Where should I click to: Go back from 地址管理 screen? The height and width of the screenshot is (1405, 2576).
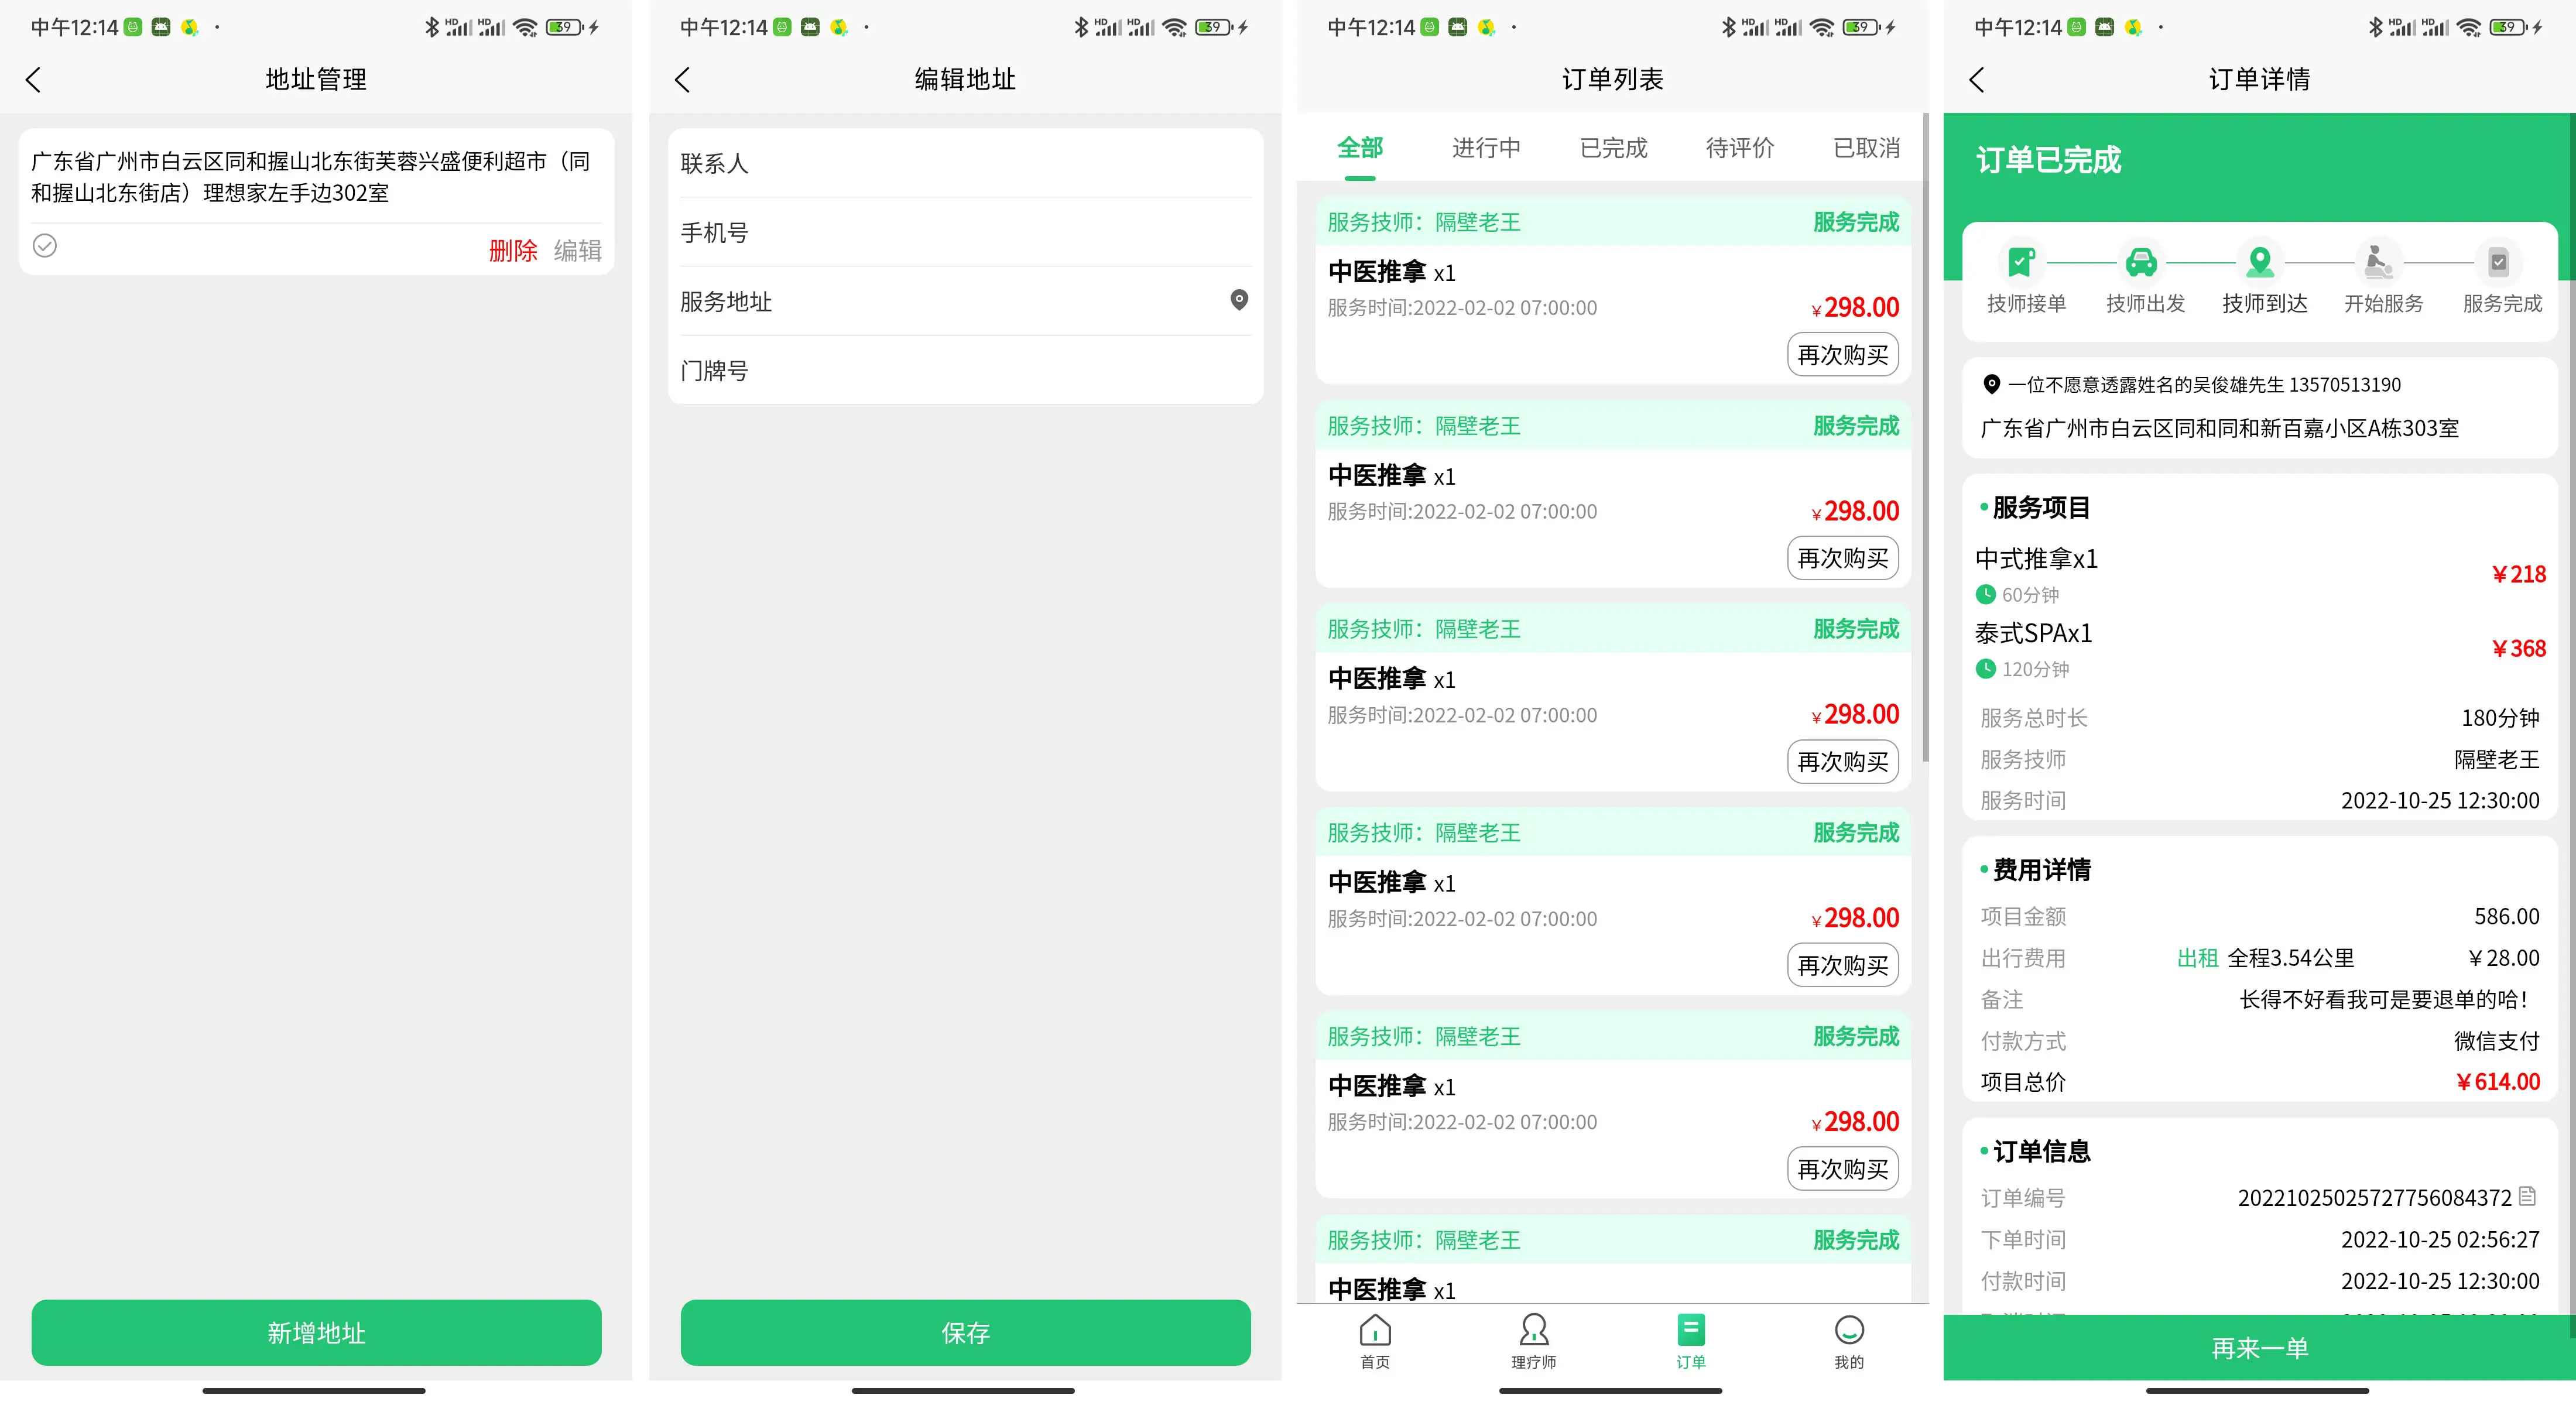(x=34, y=80)
